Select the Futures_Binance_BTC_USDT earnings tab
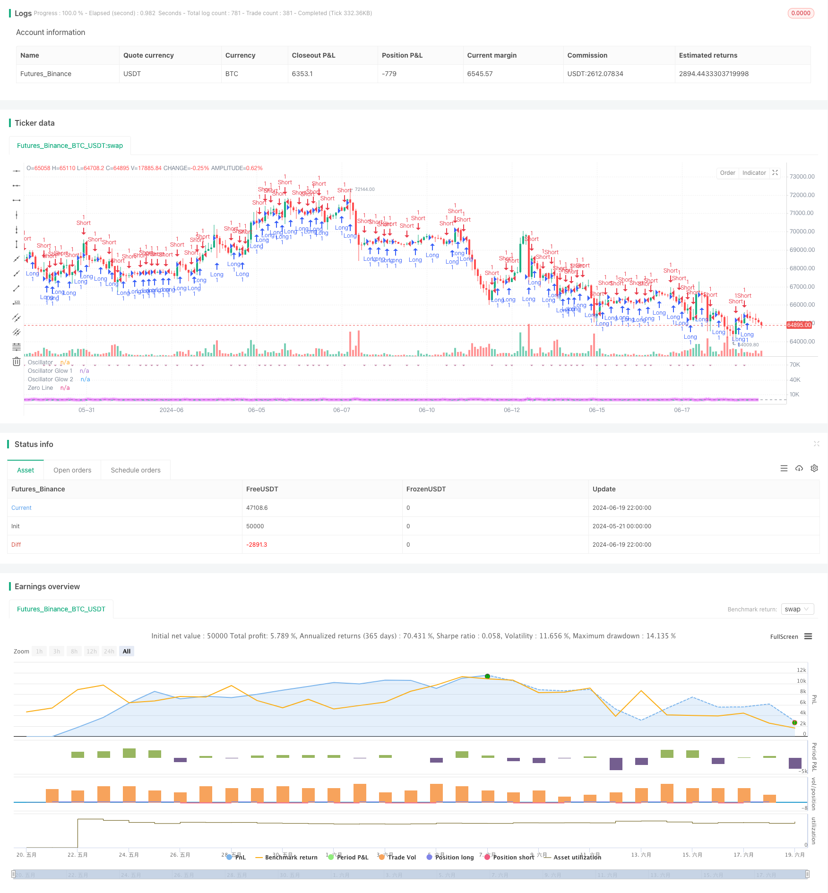Image resolution: width=828 pixels, height=893 pixels. click(x=61, y=609)
